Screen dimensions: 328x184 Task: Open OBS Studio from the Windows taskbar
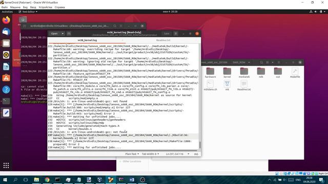tap(142, 179)
